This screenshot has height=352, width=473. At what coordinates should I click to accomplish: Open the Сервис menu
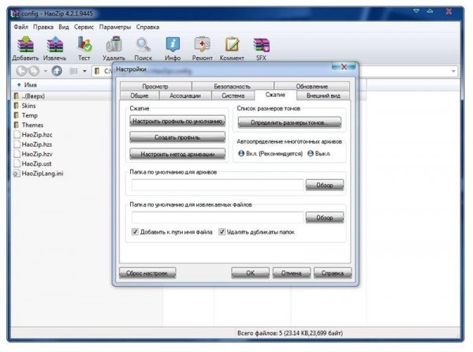[84, 27]
